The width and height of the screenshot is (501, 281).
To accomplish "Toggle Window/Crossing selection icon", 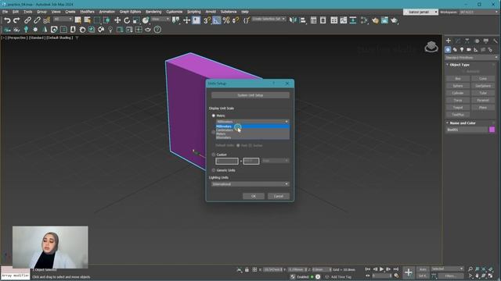I will pos(106,20).
